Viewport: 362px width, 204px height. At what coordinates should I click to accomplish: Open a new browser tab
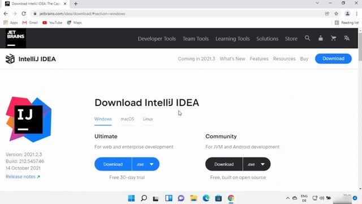click(x=76, y=4)
